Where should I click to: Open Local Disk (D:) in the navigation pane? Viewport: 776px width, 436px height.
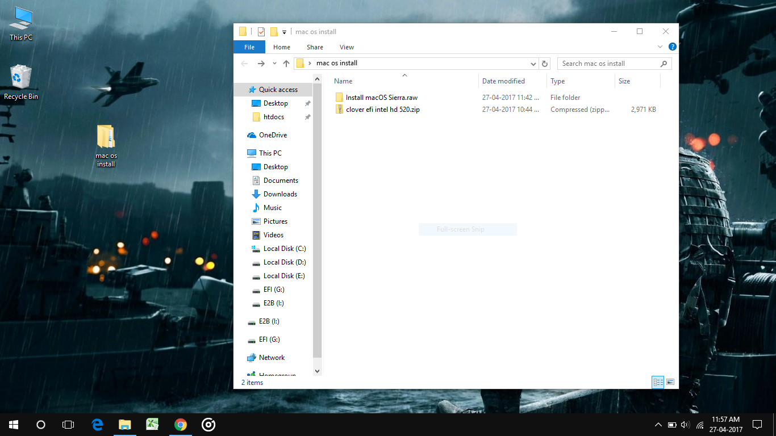(285, 262)
